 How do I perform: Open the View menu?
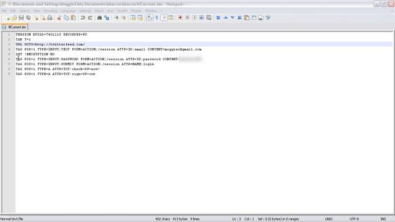pos(37,11)
